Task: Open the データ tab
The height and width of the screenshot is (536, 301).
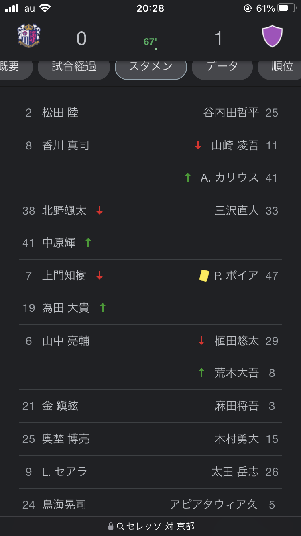Action: click(222, 67)
